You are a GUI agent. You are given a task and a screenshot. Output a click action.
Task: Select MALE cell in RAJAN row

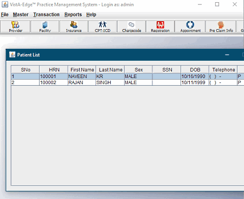pyautogui.click(x=138, y=82)
